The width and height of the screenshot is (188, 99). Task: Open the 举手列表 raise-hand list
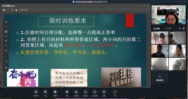36,93
